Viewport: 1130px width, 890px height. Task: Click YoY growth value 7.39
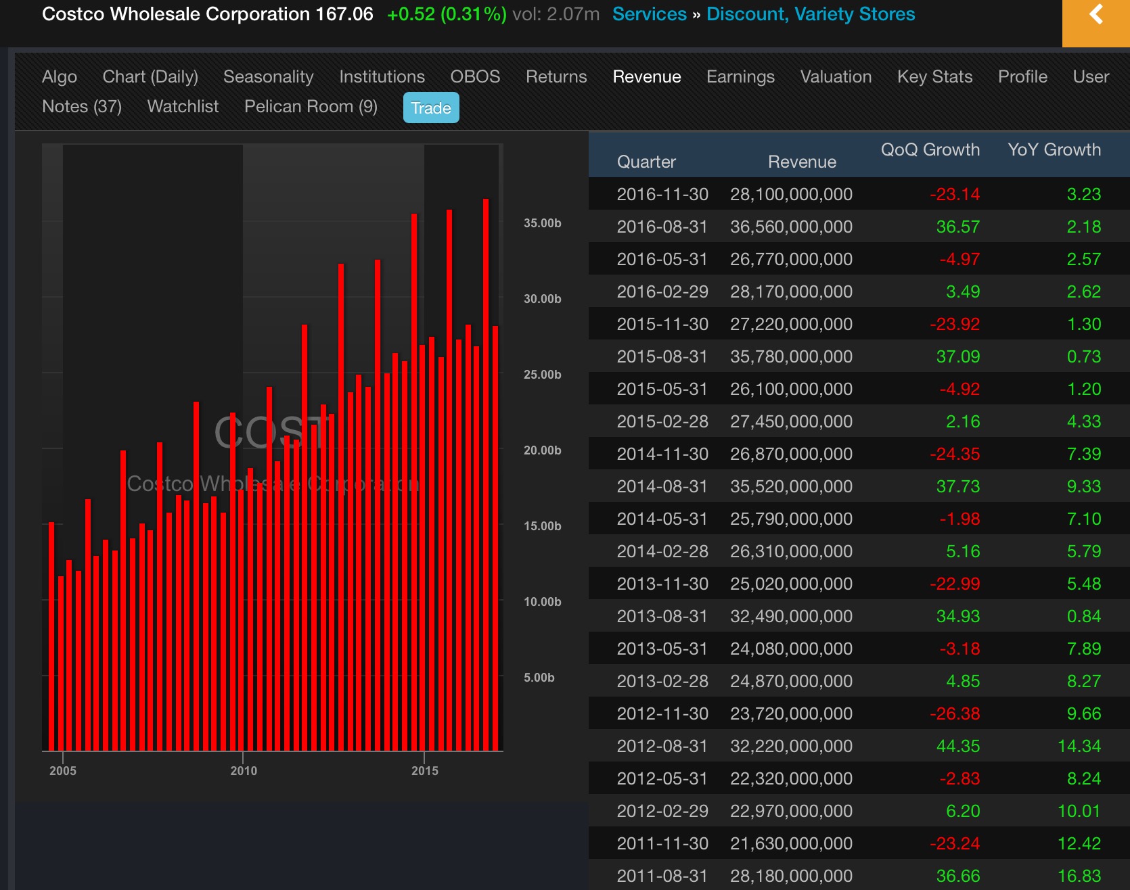1083,454
